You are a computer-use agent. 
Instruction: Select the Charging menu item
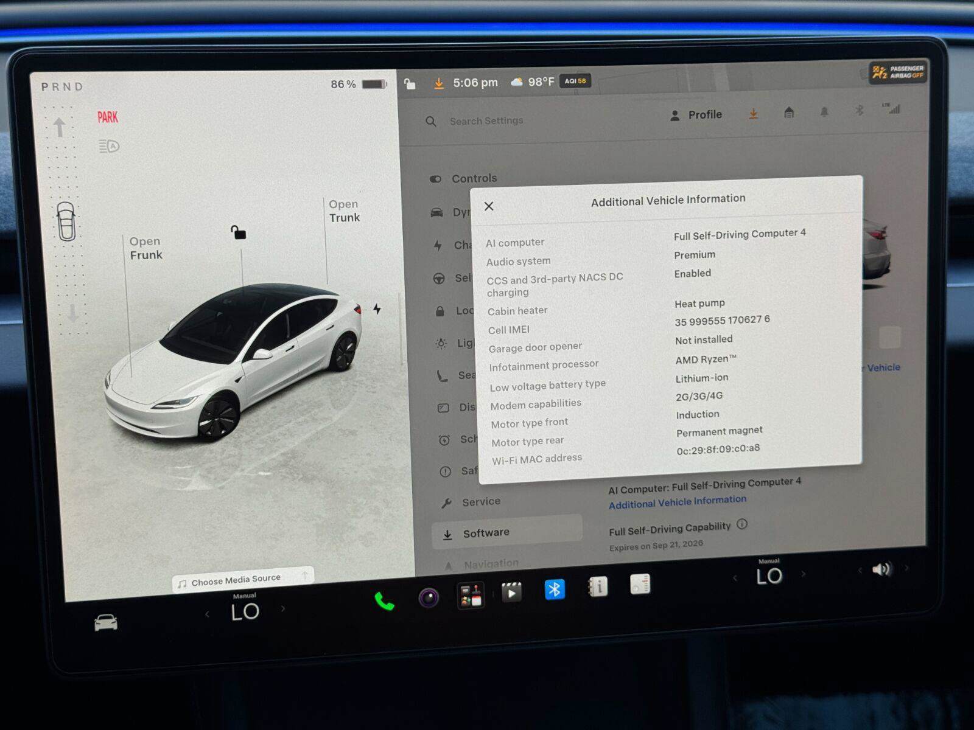[452, 245]
